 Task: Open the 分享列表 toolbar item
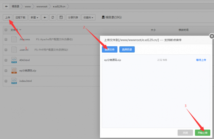(73, 17)
